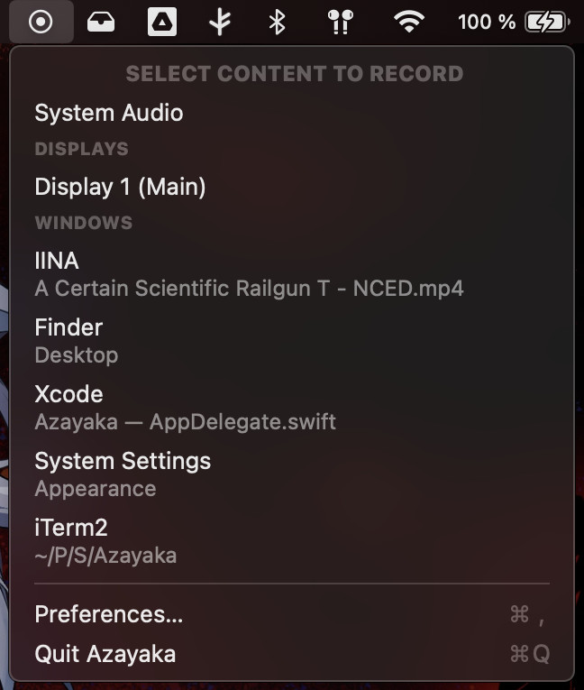Select System Audio to record

[x=292, y=113]
